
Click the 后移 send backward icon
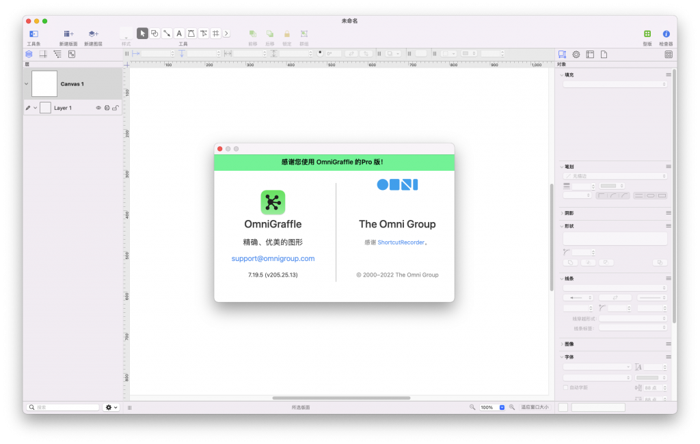[x=269, y=34]
